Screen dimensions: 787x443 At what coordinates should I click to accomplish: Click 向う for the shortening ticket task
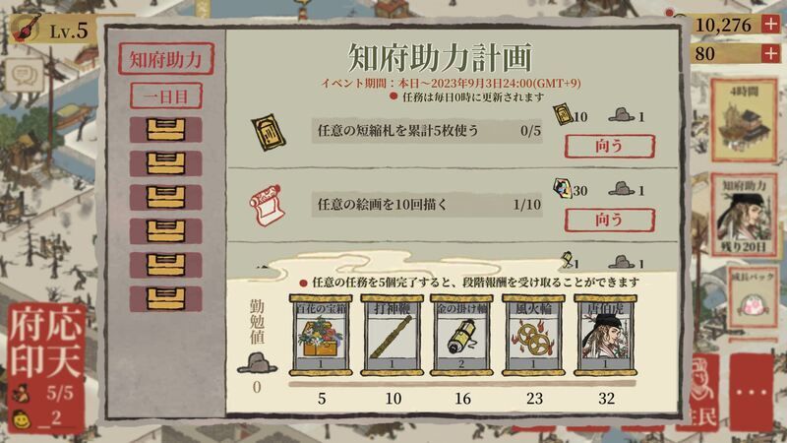609,146
